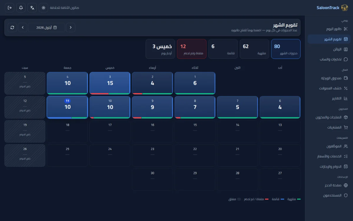Open day 3 with 15 bookings
This screenshot has width=353, height=221.
(110, 83)
